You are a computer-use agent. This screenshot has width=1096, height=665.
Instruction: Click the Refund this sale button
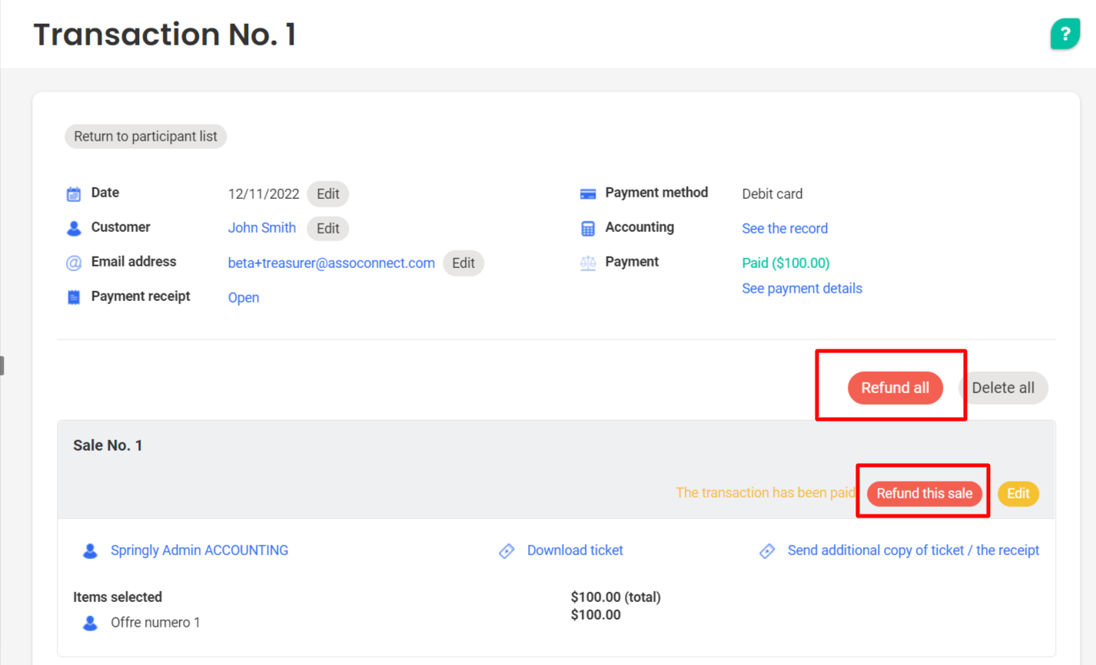point(924,493)
